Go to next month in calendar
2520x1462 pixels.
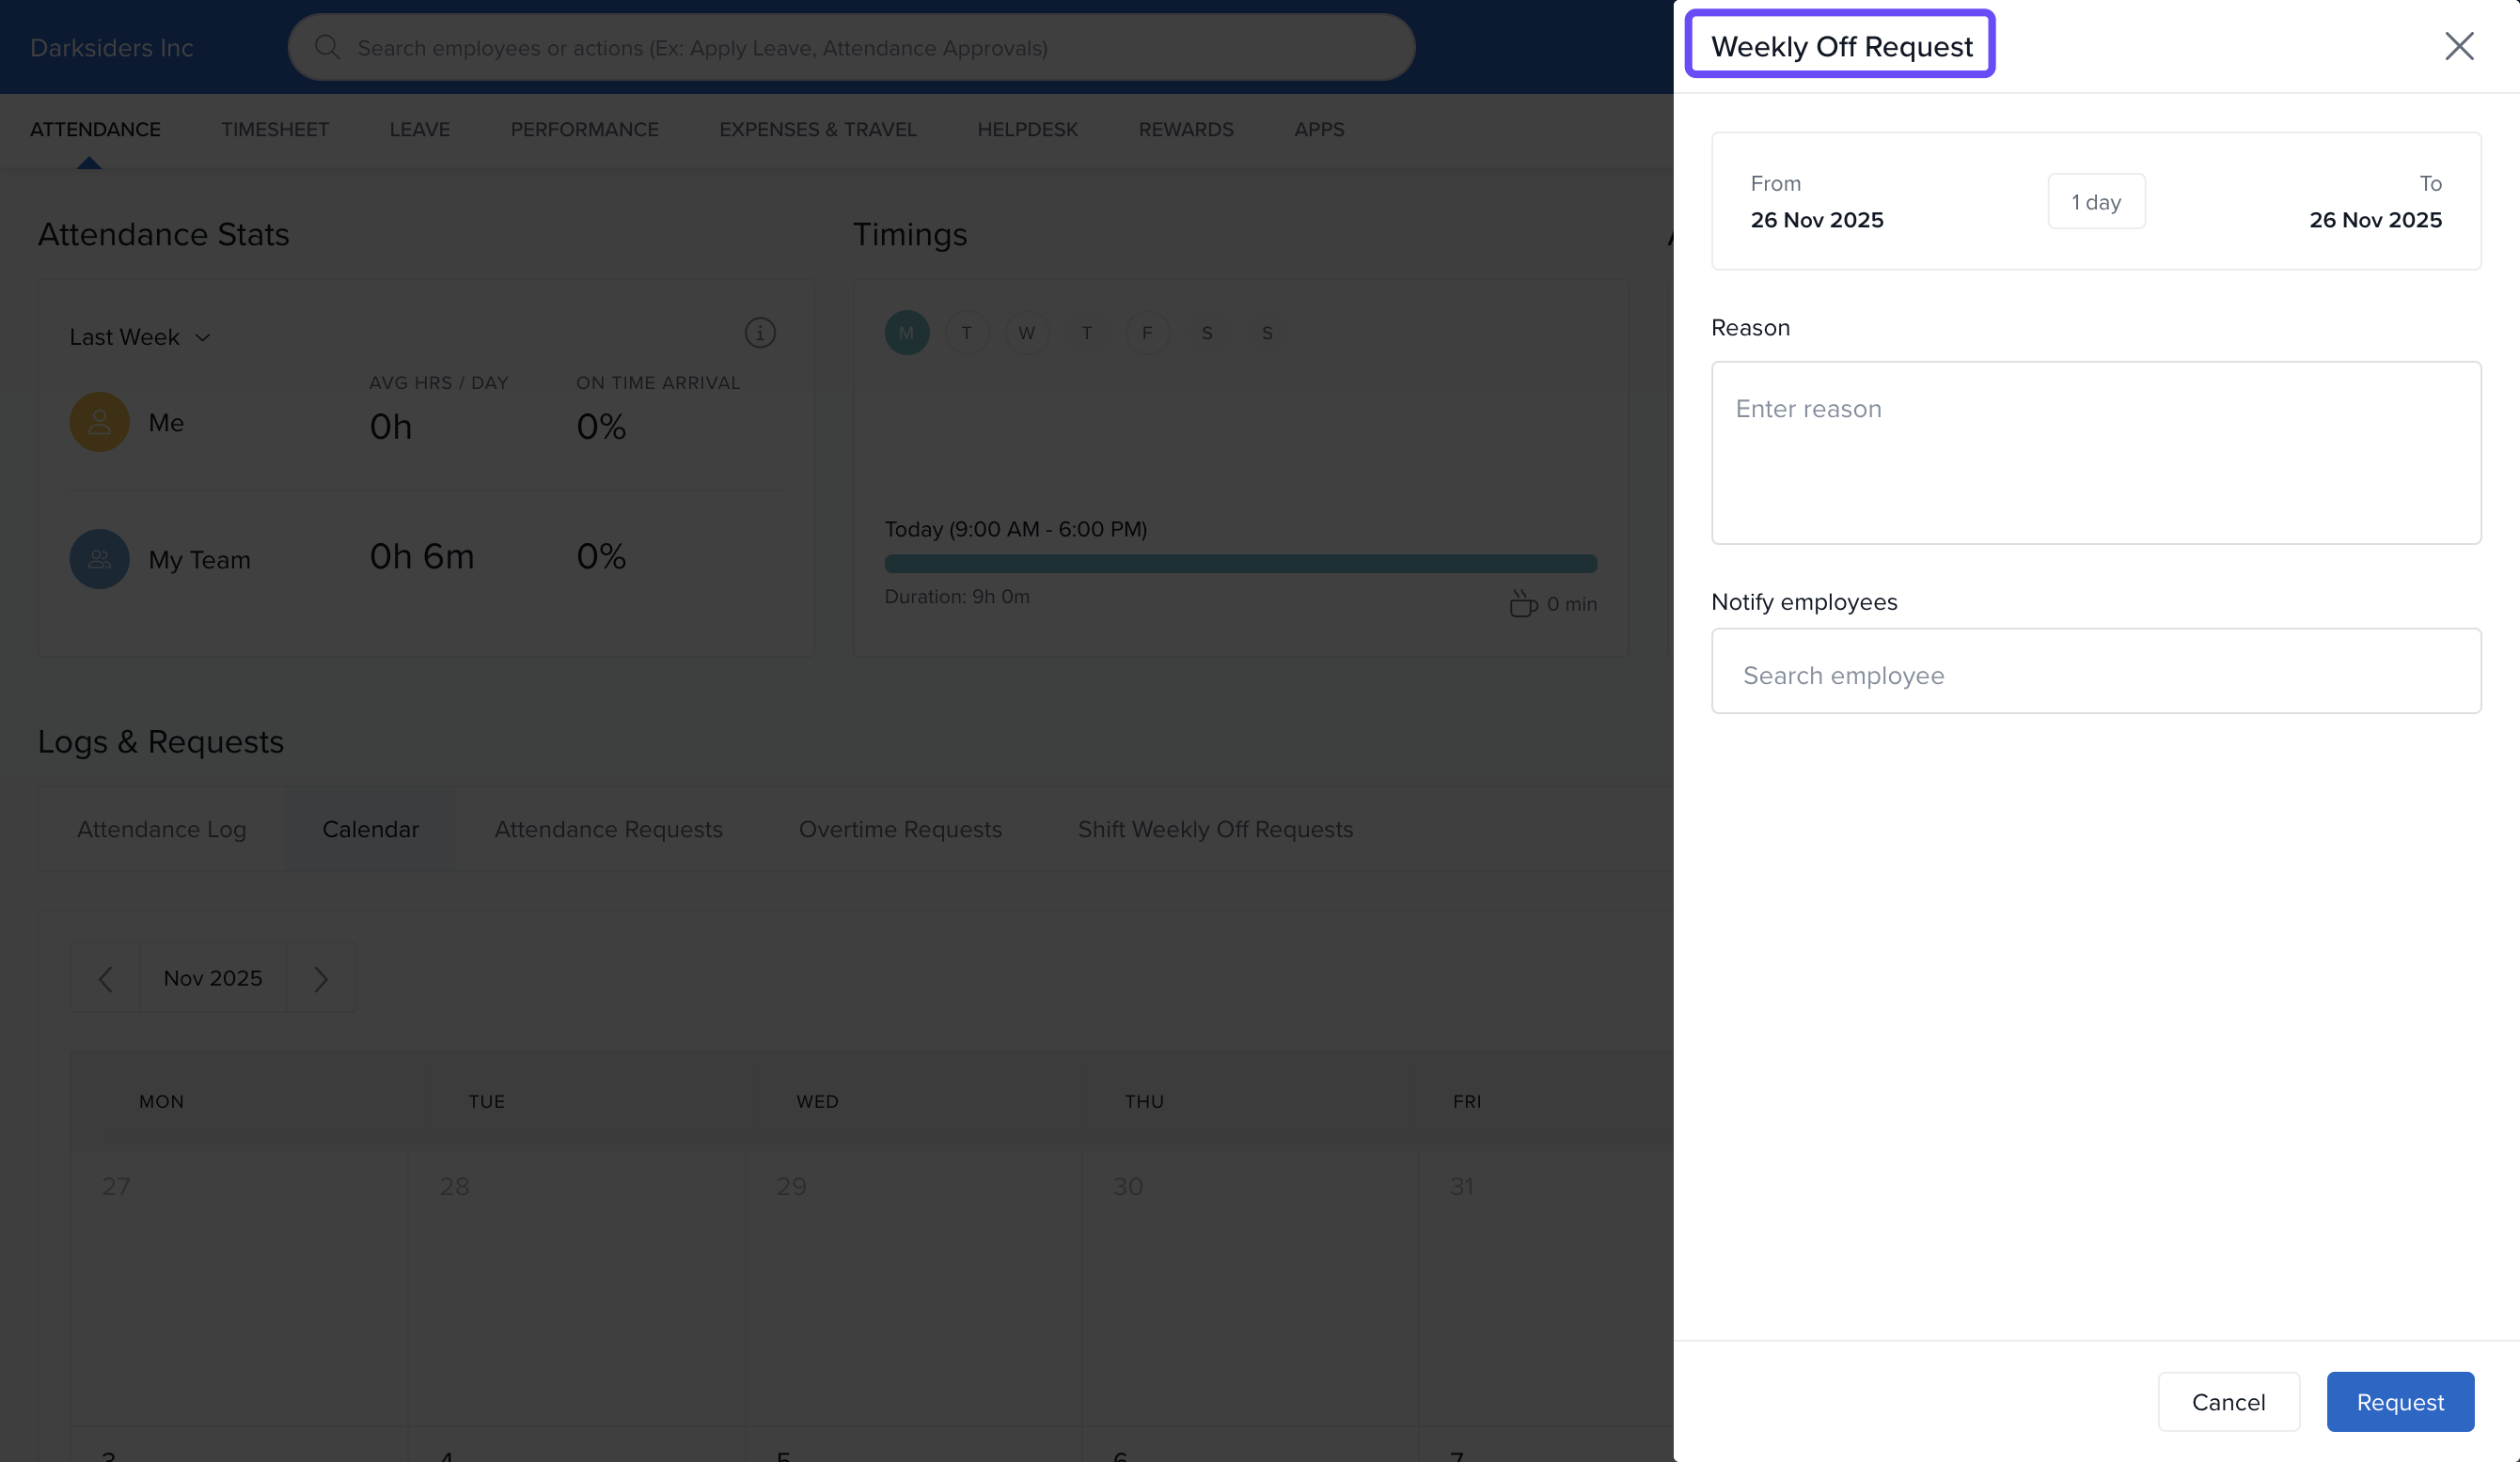tap(321, 978)
